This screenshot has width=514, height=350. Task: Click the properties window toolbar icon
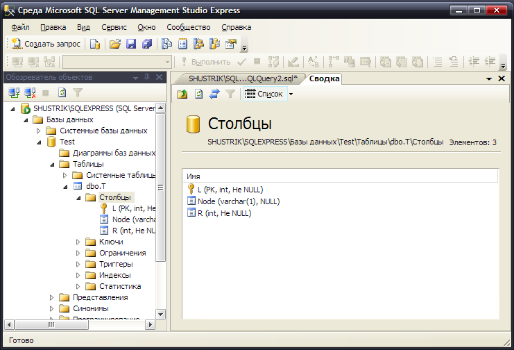coord(231,44)
